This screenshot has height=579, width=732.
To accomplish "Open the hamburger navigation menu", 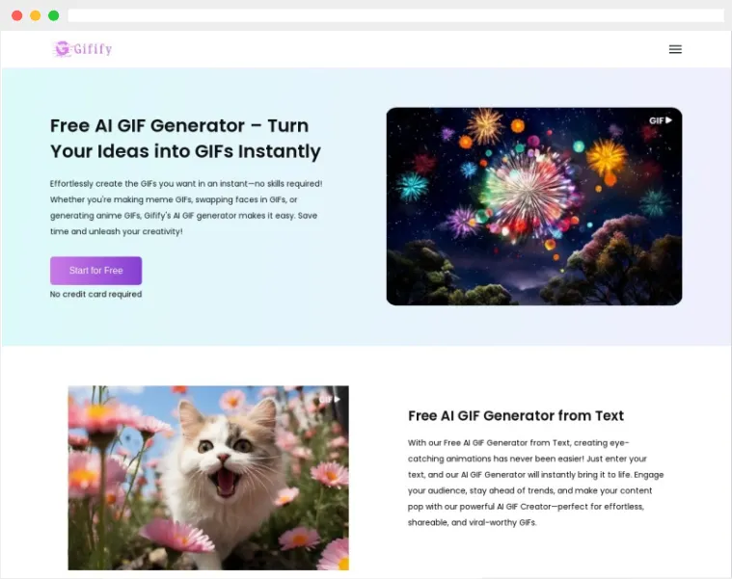I will coord(675,49).
